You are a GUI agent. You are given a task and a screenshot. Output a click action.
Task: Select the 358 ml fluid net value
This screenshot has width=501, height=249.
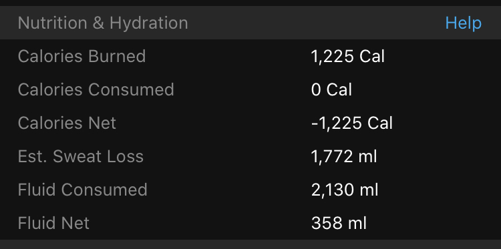(339, 223)
